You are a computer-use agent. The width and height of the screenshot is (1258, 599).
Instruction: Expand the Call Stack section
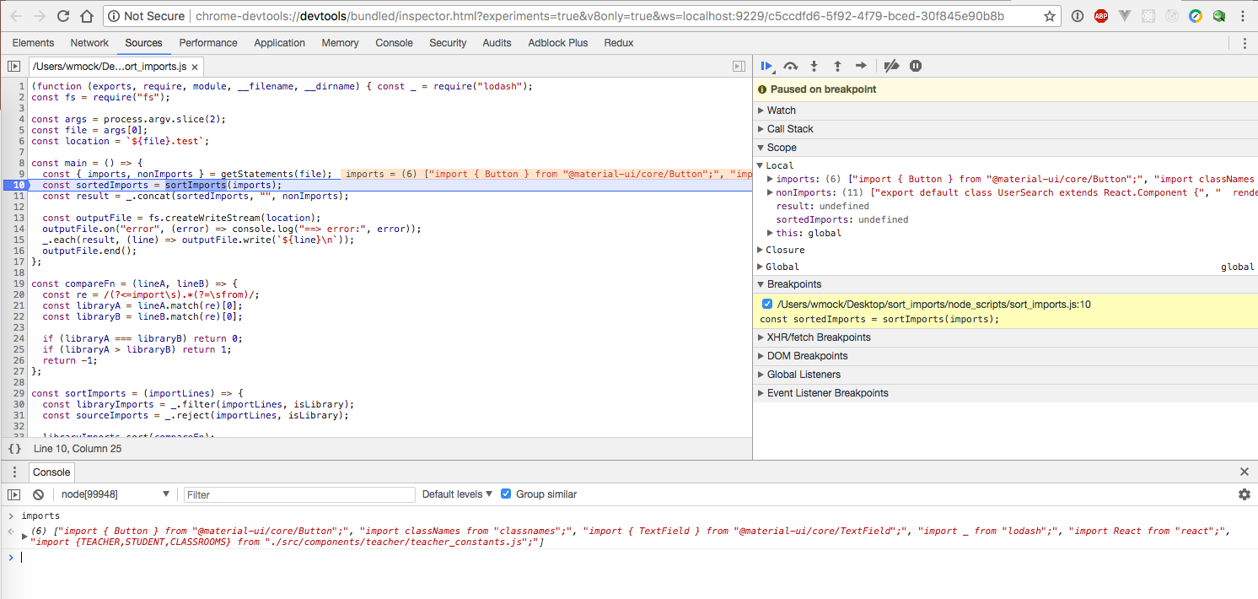pos(789,129)
